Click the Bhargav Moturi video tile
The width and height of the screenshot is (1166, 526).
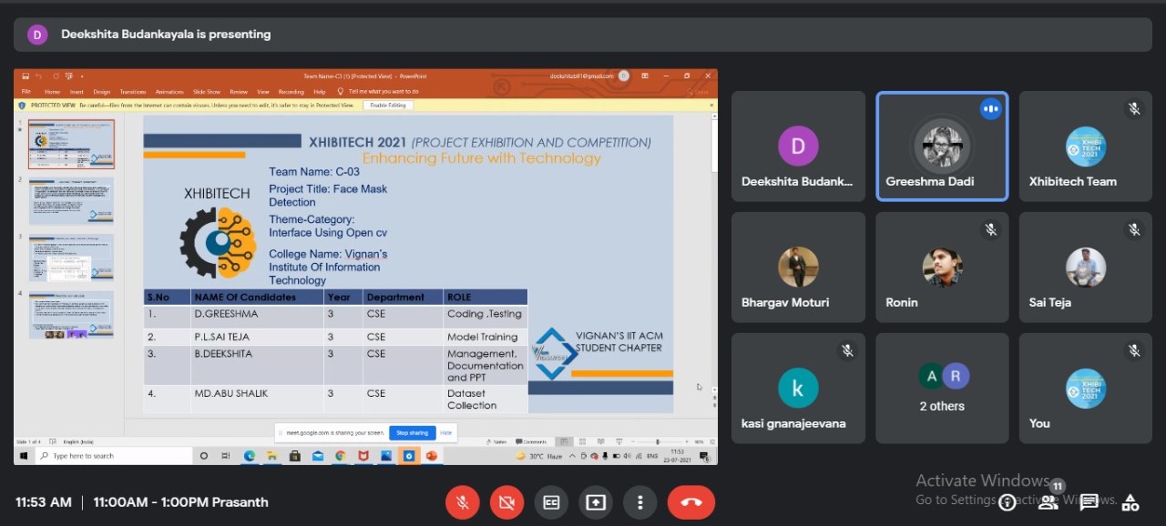[798, 267]
